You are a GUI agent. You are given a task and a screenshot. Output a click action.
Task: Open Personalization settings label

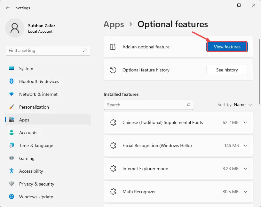[x=34, y=107]
